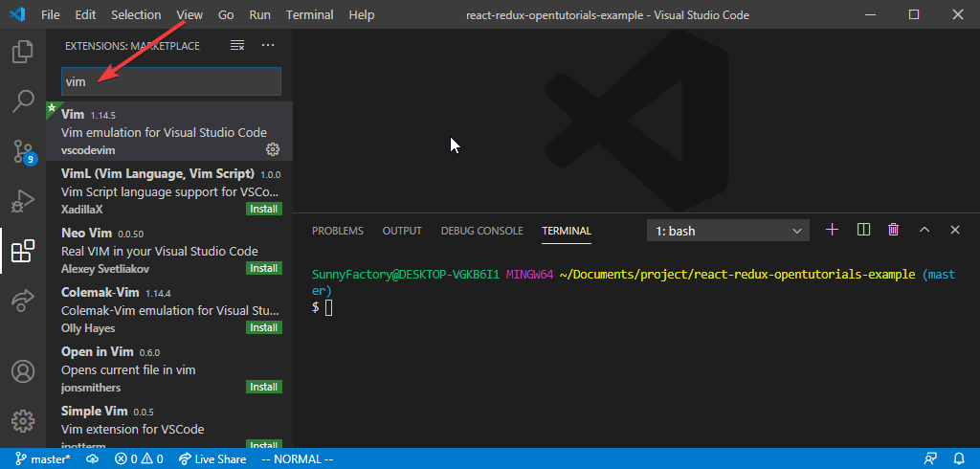Open the Run and Debug view
This screenshot has height=469, width=980.
[23, 201]
